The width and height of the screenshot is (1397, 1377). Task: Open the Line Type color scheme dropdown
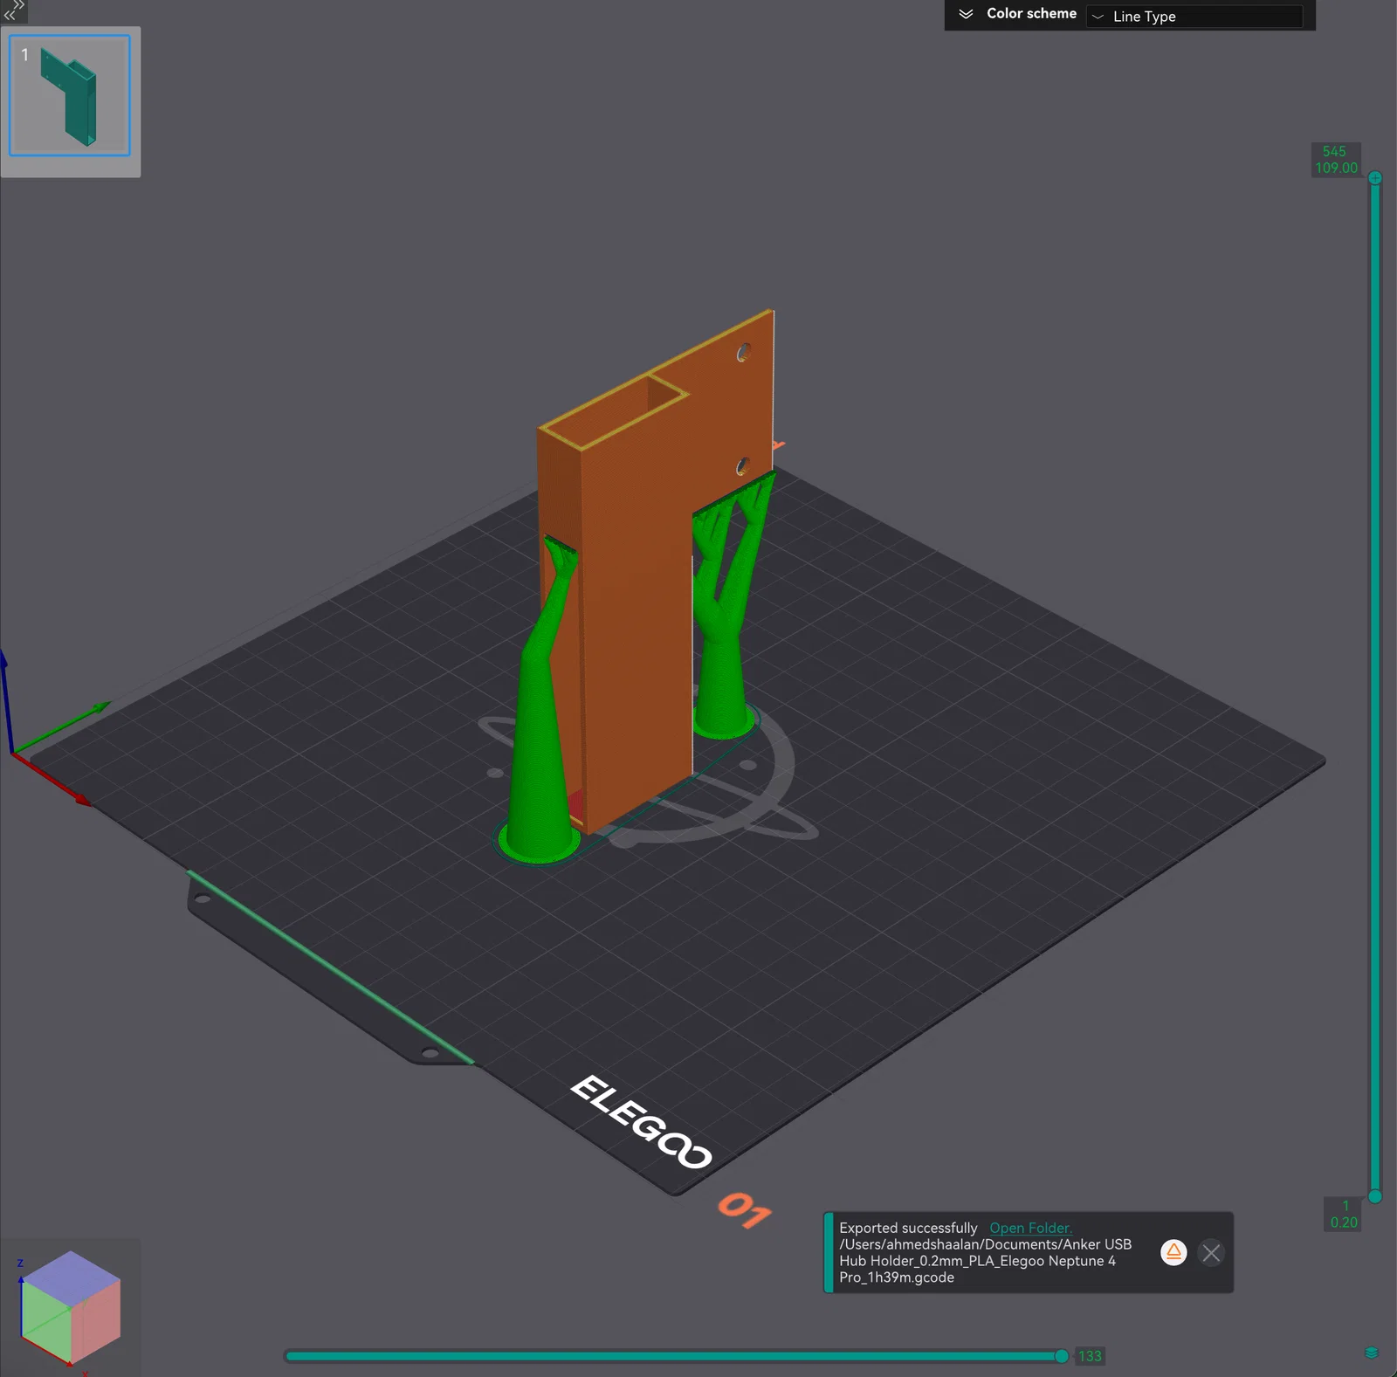[x=1194, y=16]
